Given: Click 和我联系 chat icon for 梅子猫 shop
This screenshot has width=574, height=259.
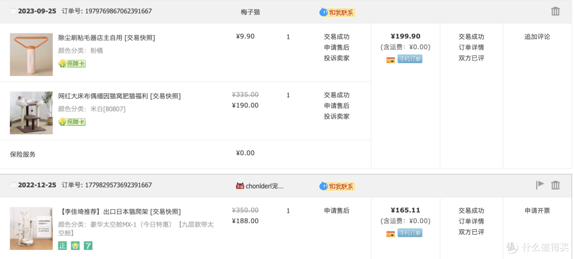Looking at the screenshot, I should click(337, 12).
